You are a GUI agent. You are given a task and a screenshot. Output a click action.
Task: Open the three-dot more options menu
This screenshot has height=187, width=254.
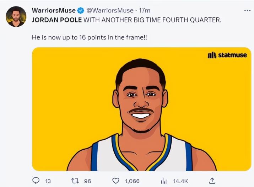pos(247,11)
